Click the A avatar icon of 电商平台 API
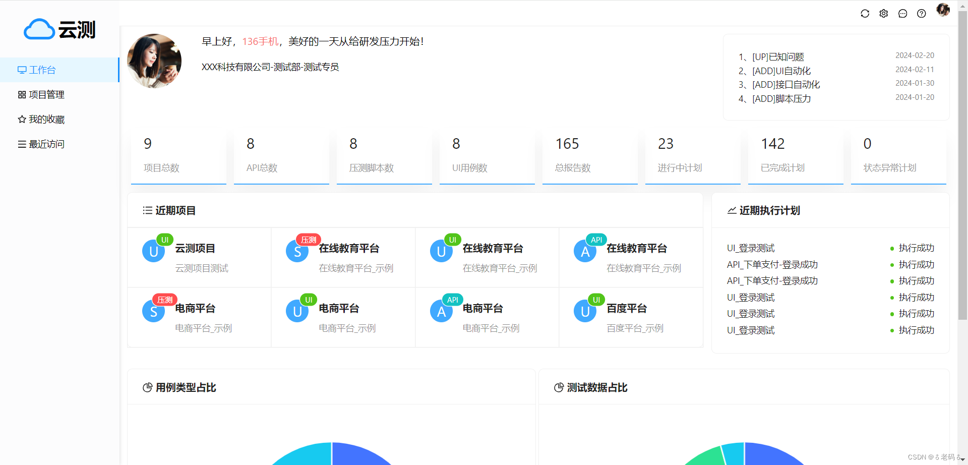The image size is (968, 465). click(x=442, y=311)
